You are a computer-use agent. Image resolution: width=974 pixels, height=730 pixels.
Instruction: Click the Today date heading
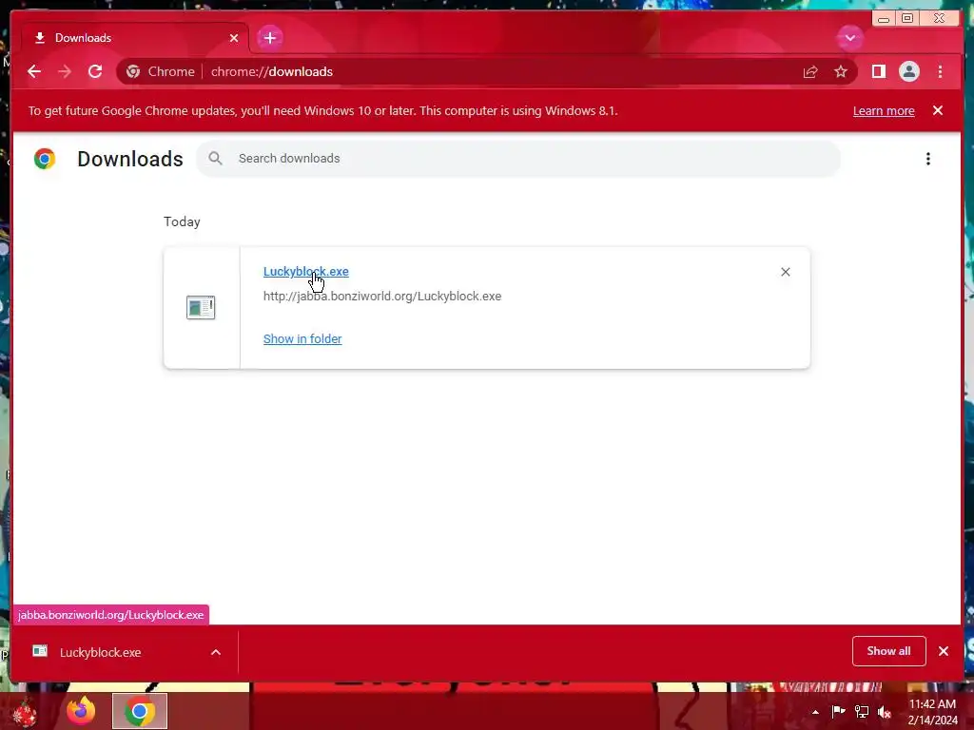[x=182, y=221]
